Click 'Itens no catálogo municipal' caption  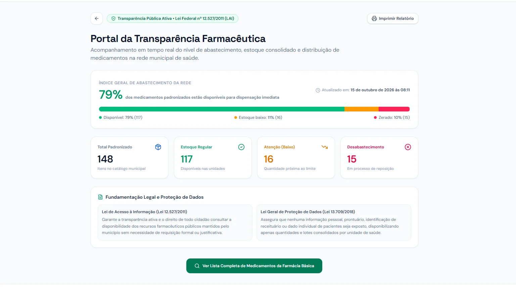[x=122, y=169]
